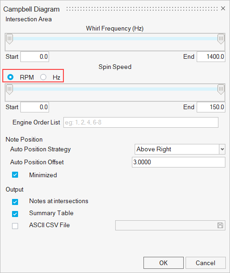
Task: Click the dotted drag handle in the title bar
Action: tap(142, 9)
